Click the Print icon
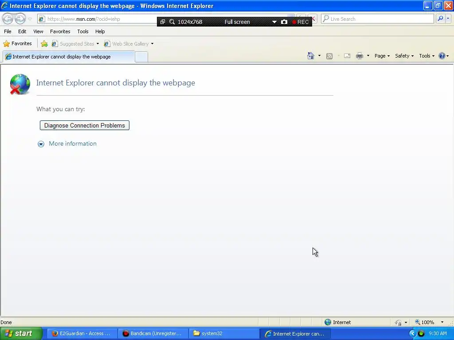The width and height of the screenshot is (454, 340). [359, 56]
